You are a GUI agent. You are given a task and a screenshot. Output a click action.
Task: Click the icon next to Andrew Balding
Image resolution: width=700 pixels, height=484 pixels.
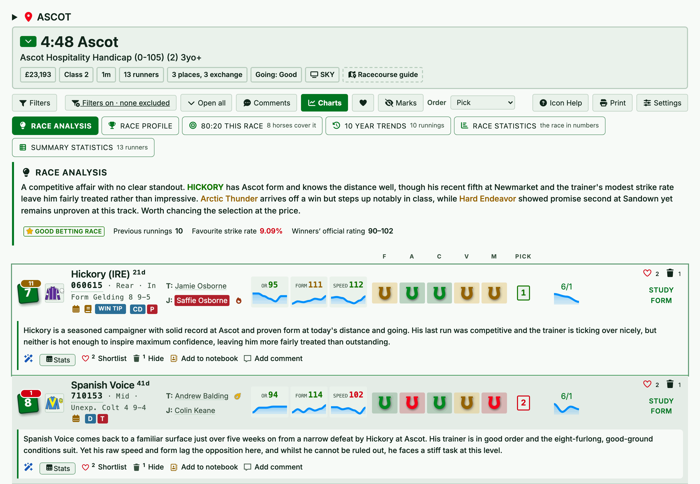point(237,396)
